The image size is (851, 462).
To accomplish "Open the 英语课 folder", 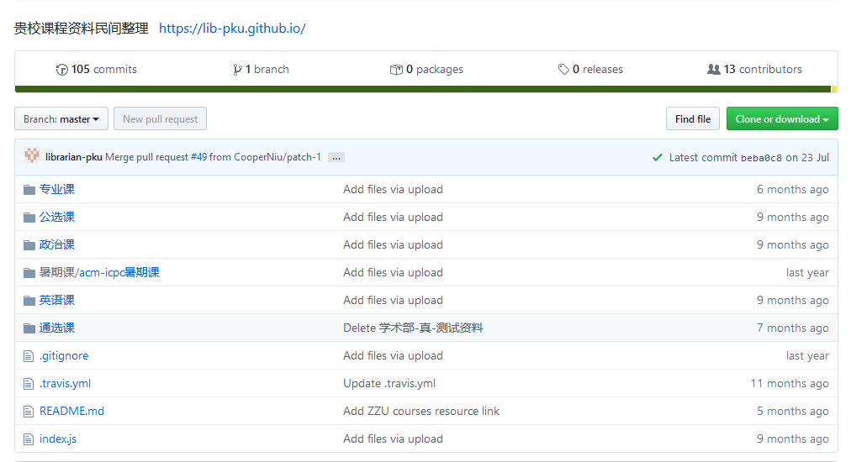I will pos(57,300).
